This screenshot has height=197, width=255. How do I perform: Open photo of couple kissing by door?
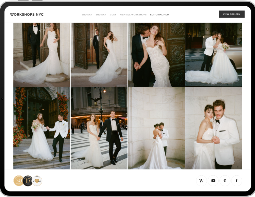click(x=156, y=54)
